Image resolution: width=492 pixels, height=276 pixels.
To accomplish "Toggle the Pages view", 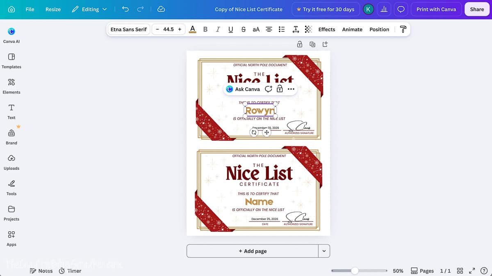I will [422, 271].
